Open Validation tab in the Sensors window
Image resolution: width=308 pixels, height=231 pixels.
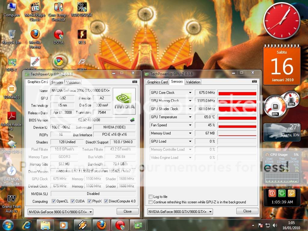(193, 82)
